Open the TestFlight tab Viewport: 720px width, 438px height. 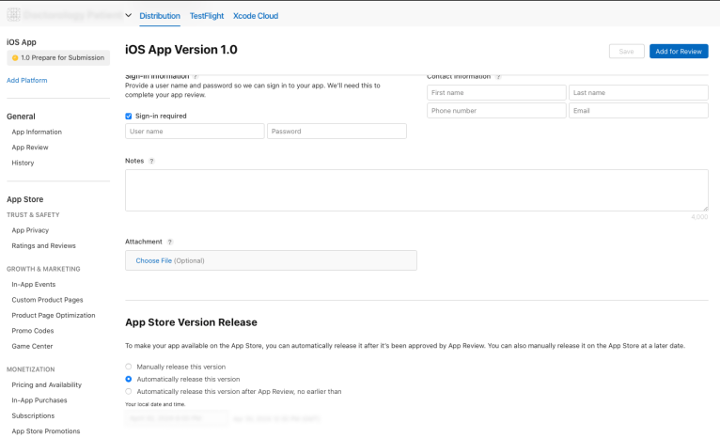tap(207, 16)
